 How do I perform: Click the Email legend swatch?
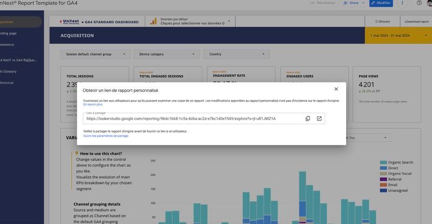383,185
